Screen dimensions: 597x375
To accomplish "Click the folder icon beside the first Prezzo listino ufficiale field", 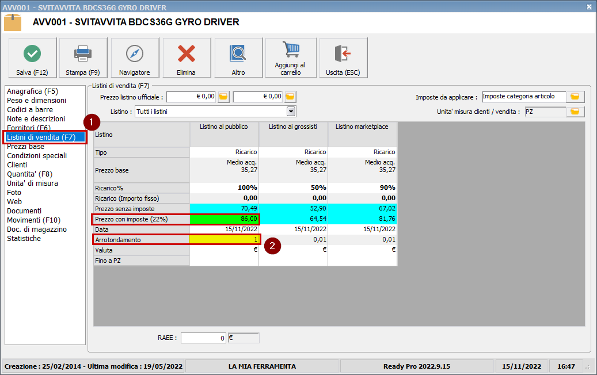I will [223, 97].
